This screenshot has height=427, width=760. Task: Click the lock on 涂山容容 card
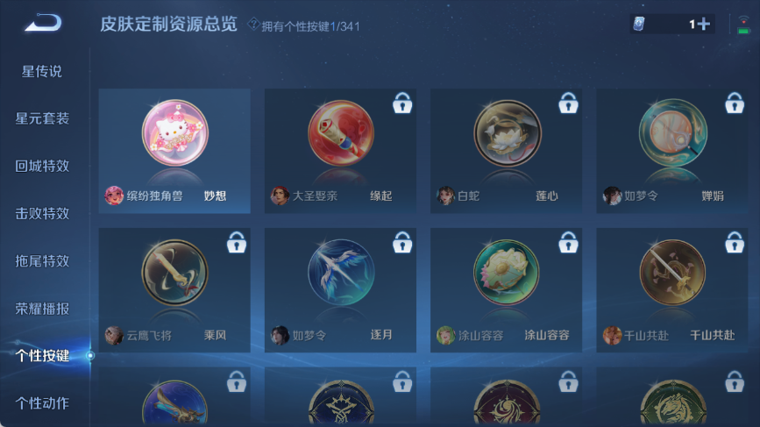tap(568, 242)
